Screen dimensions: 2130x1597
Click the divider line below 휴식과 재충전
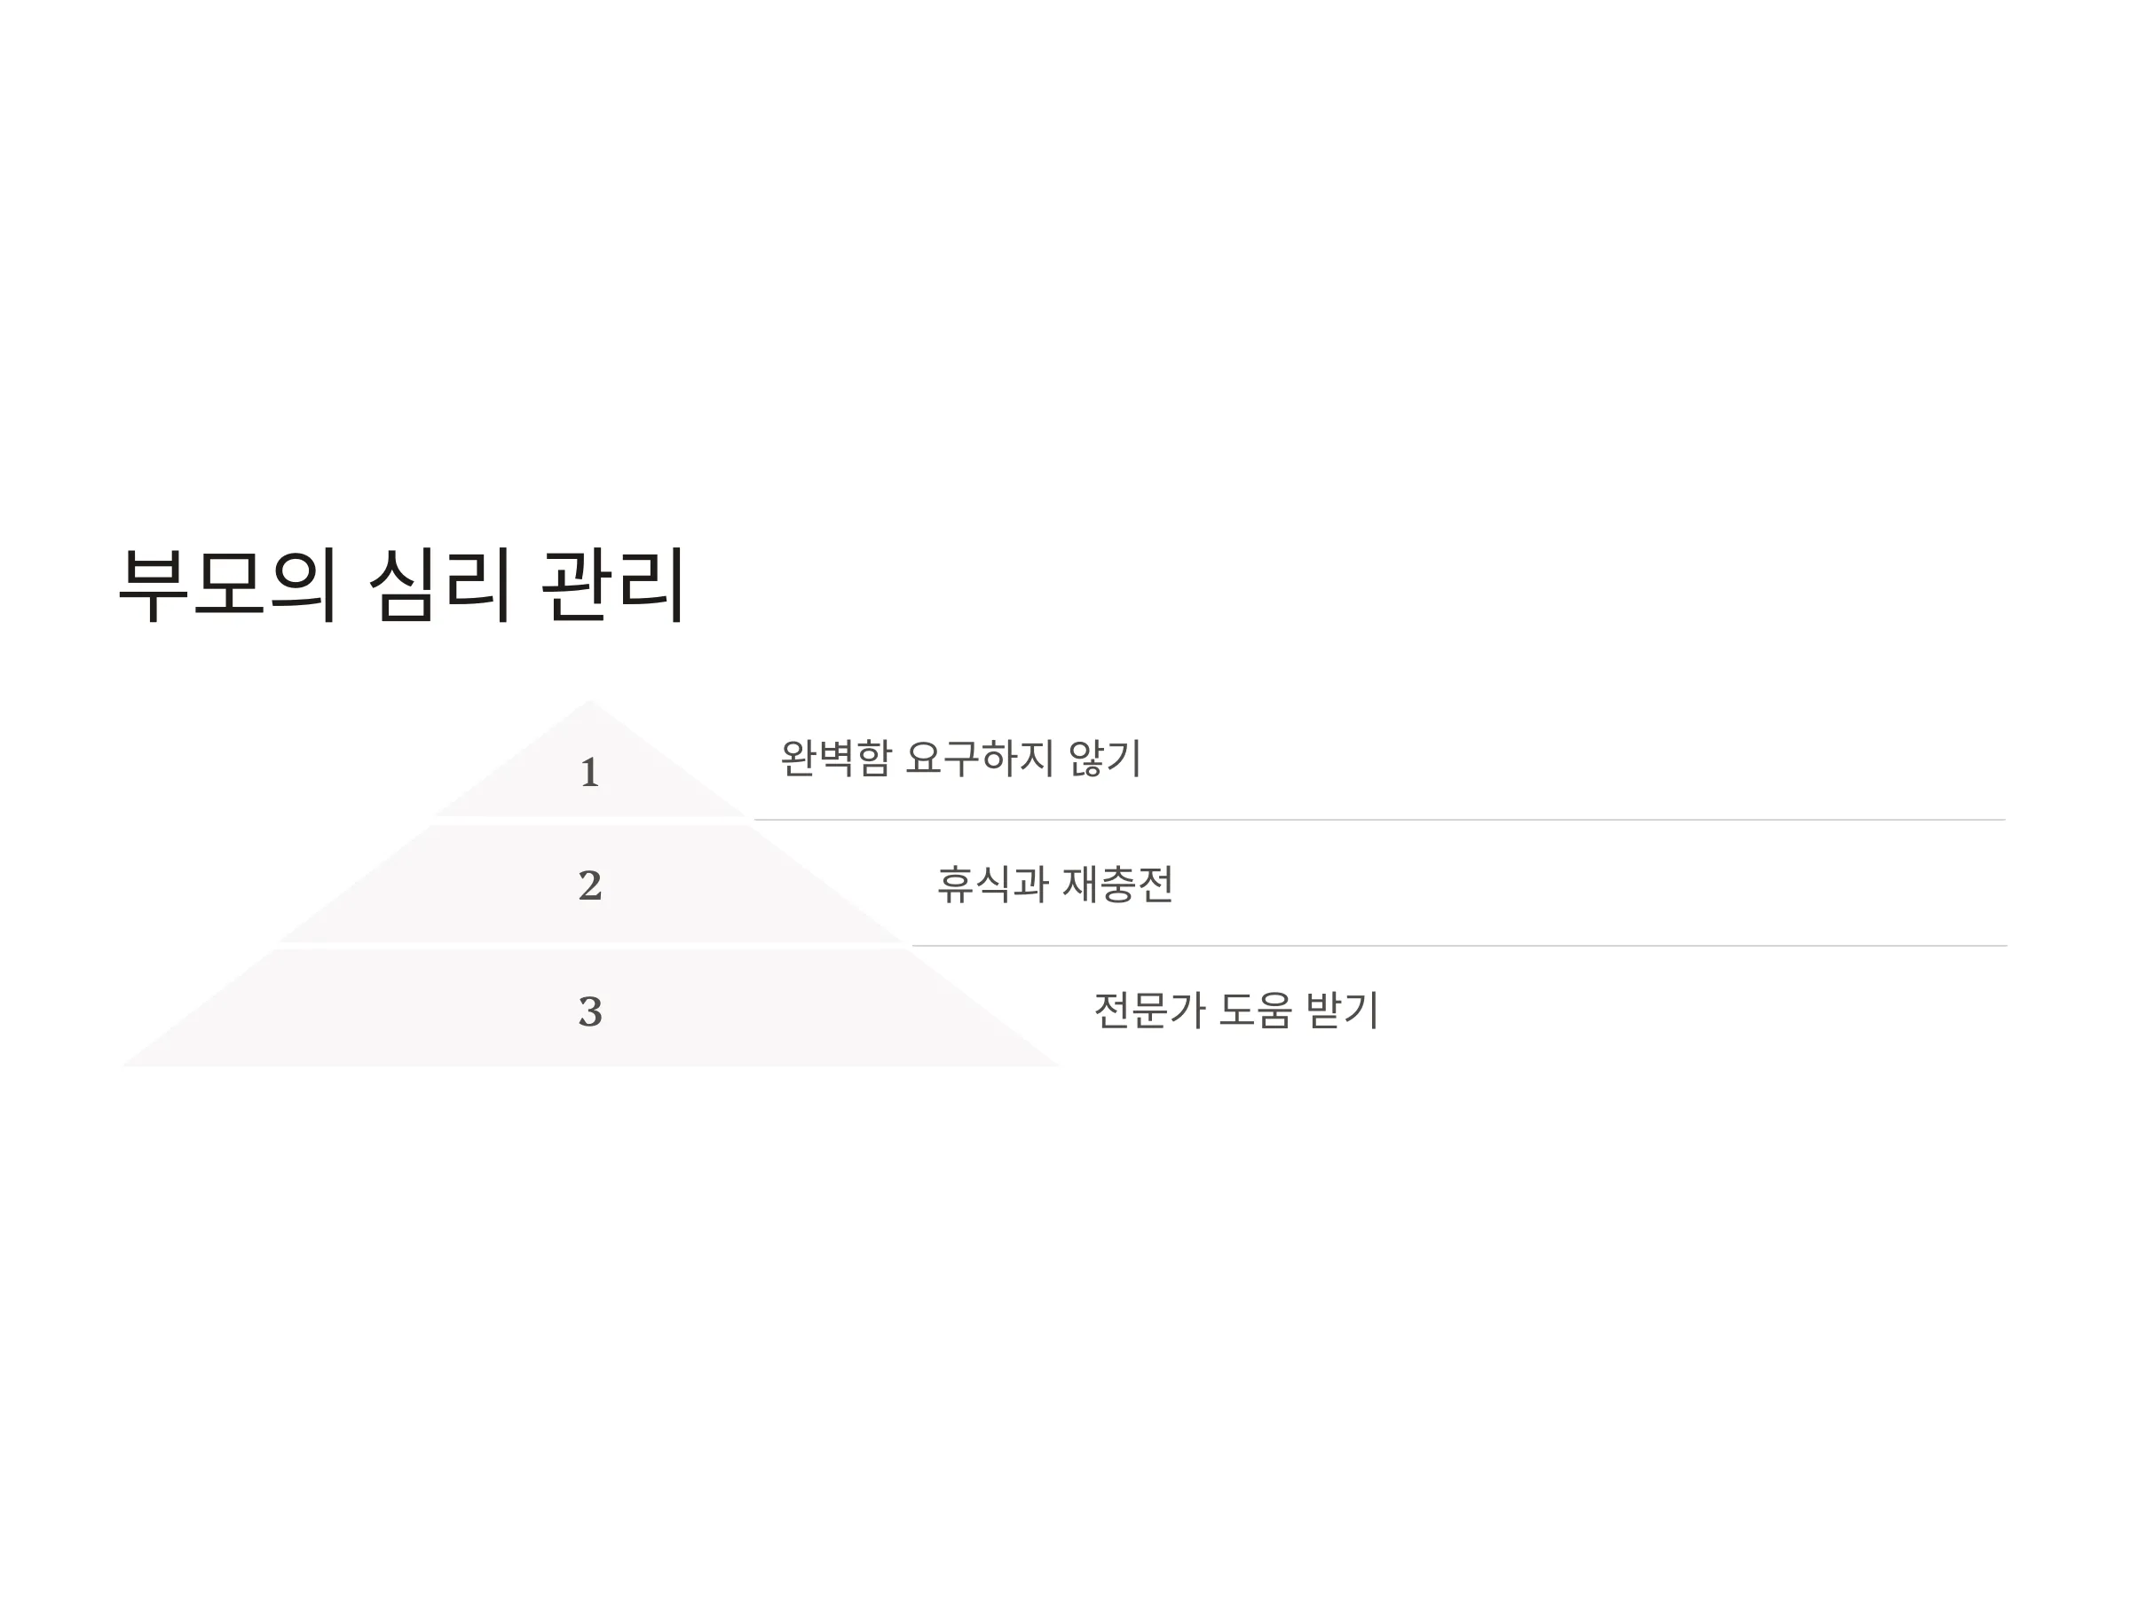(x=1459, y=947)
